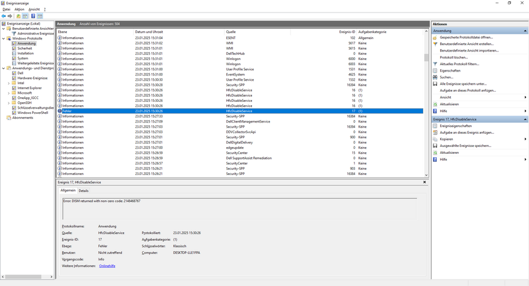
Task: Select the System log
Action: click(22, 58)
